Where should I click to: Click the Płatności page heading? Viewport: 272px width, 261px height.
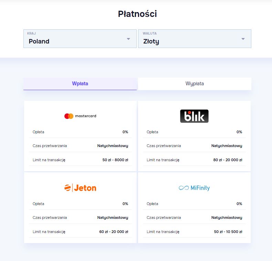137,14
